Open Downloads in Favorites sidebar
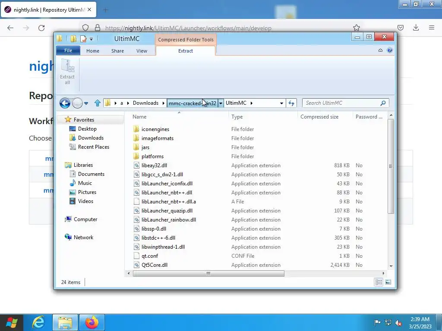Viewport: 442px width, 331px height. tap(91, 137)
